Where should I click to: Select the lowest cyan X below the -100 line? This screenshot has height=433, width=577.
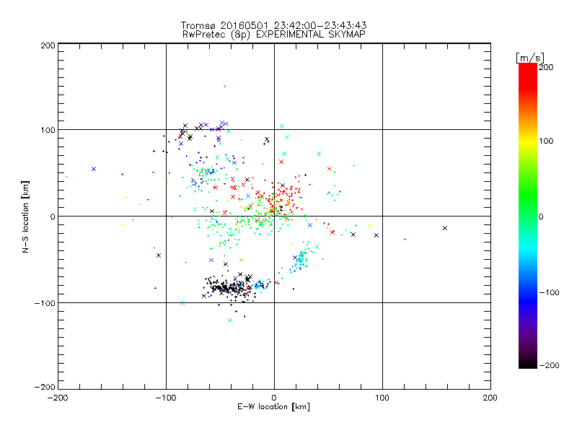230,320
